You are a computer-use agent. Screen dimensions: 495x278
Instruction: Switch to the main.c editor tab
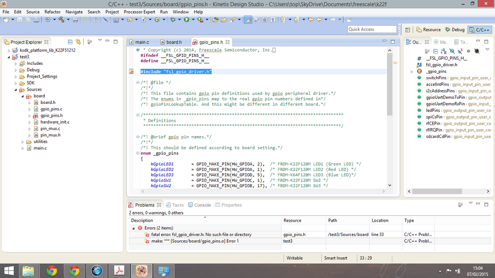[x=139, y=42]
